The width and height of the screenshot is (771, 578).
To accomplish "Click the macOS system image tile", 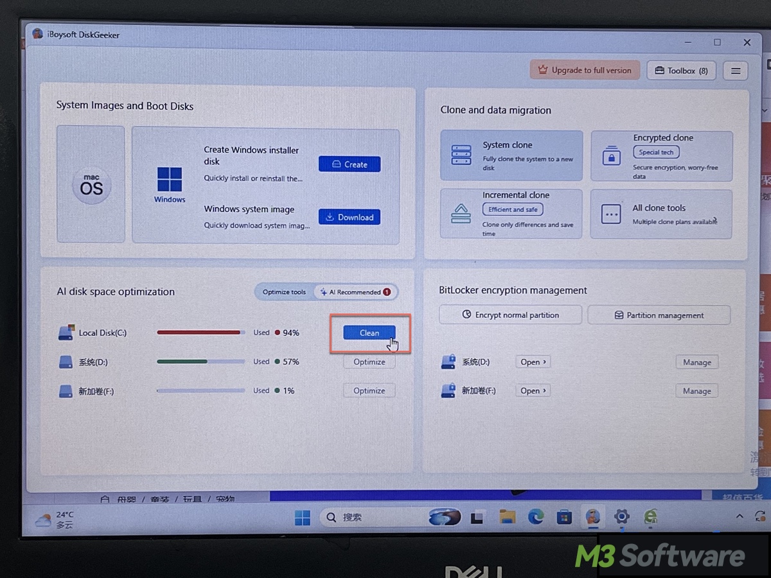I will click(x=91, y=184).
